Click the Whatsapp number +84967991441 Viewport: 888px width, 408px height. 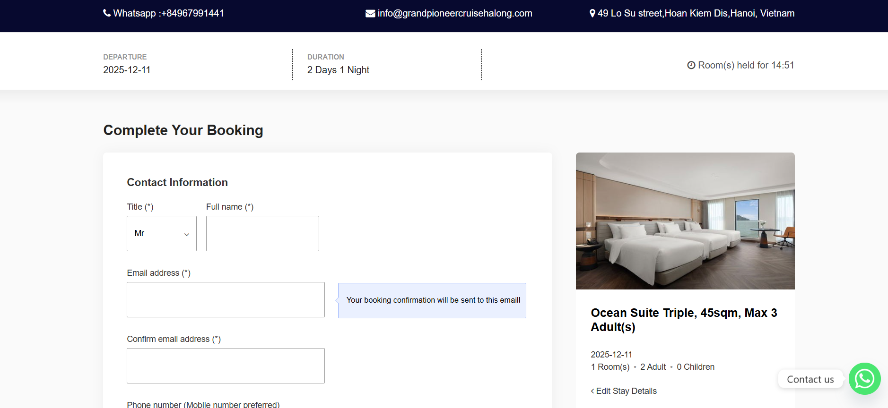click(x=168, y=13)
